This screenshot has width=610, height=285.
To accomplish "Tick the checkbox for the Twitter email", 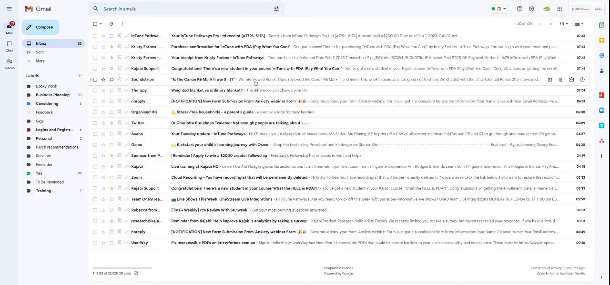I will tap(95, 123).
